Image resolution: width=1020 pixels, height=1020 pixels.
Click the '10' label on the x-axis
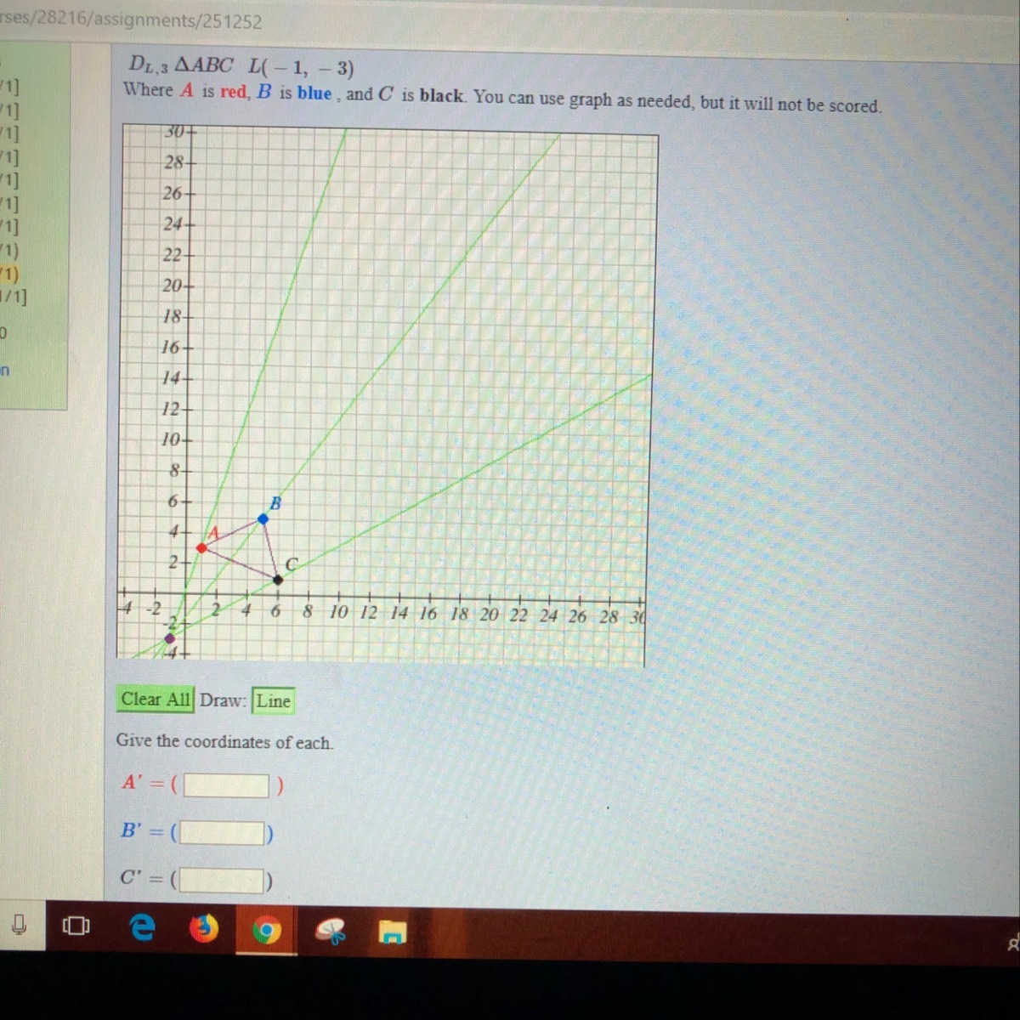338,612
